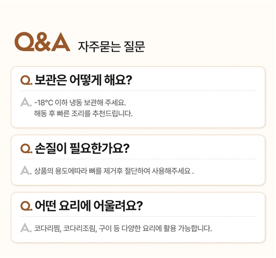This screenshot has height=258, width=276.
Task: Click the answer about 뼈를 제거후 절단하여 사용
Action: point(114,171)
